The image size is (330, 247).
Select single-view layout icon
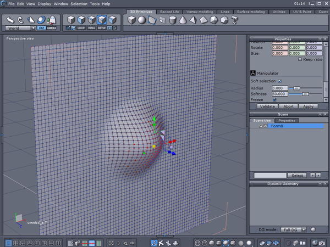pos(8,243)
